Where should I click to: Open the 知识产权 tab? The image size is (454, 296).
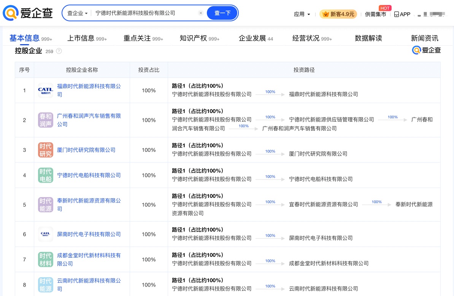(x=194, y=38)
